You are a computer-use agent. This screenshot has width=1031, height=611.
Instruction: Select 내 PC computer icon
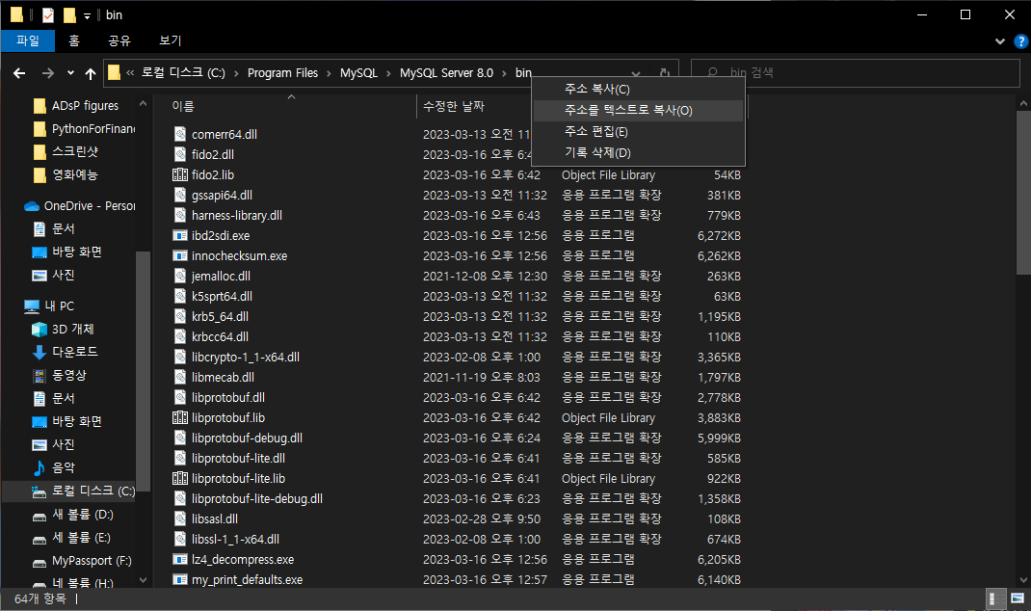click(x=32, y=306)
